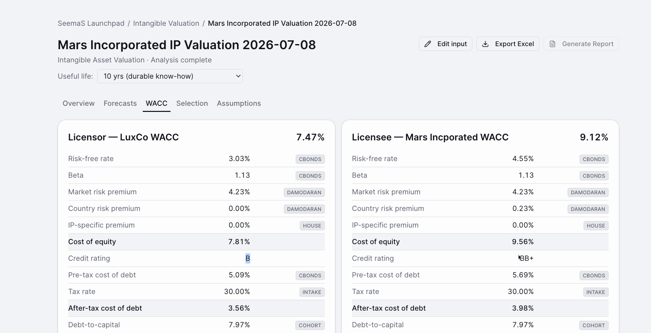Click Licensee Mars Incporated WACC value 9.12%
Viewport: 651px width, 333px height.
click(594, 137)
